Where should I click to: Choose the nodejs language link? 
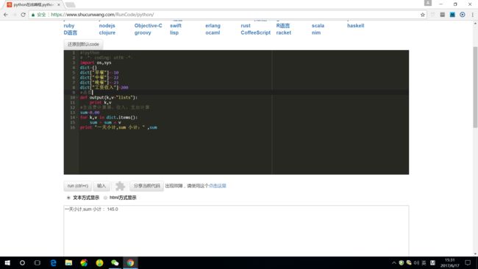point(107,26)
